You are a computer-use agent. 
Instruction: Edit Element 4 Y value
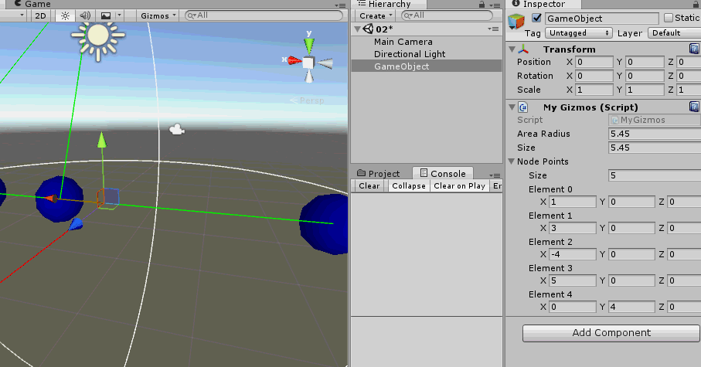pos(631,307)
